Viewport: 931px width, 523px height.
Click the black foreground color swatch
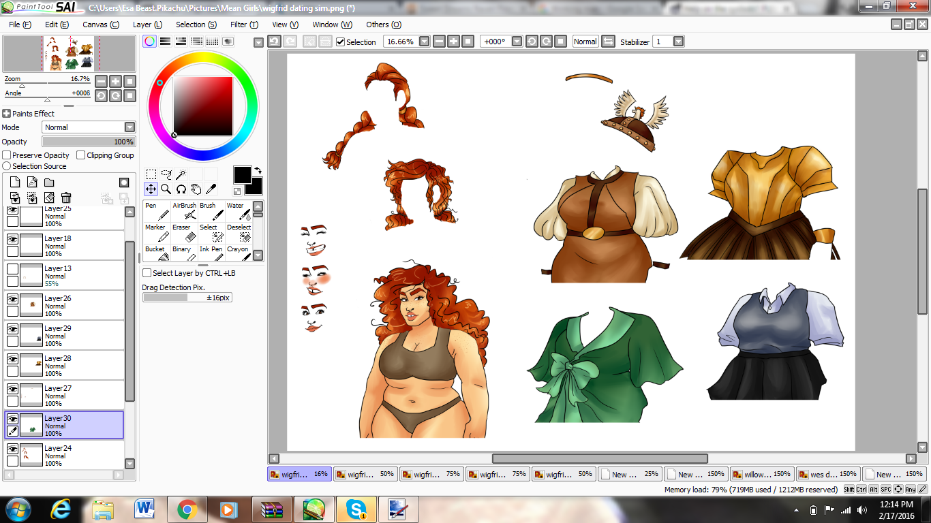point(242,174)
